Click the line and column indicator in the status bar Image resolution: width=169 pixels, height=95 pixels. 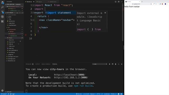[x=86, y=94]
